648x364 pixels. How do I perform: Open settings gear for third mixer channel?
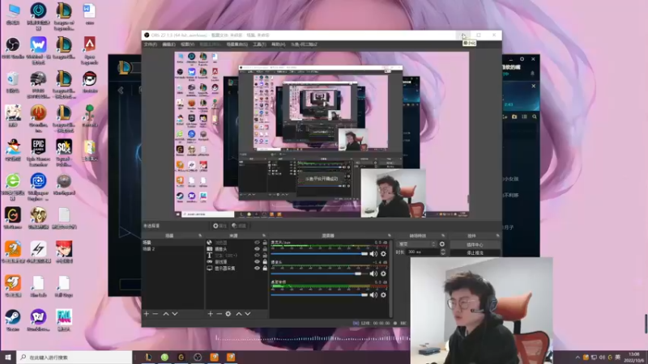tap(383, 294)
